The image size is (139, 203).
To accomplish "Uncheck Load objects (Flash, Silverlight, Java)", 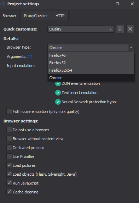I will tap(9, 174).
